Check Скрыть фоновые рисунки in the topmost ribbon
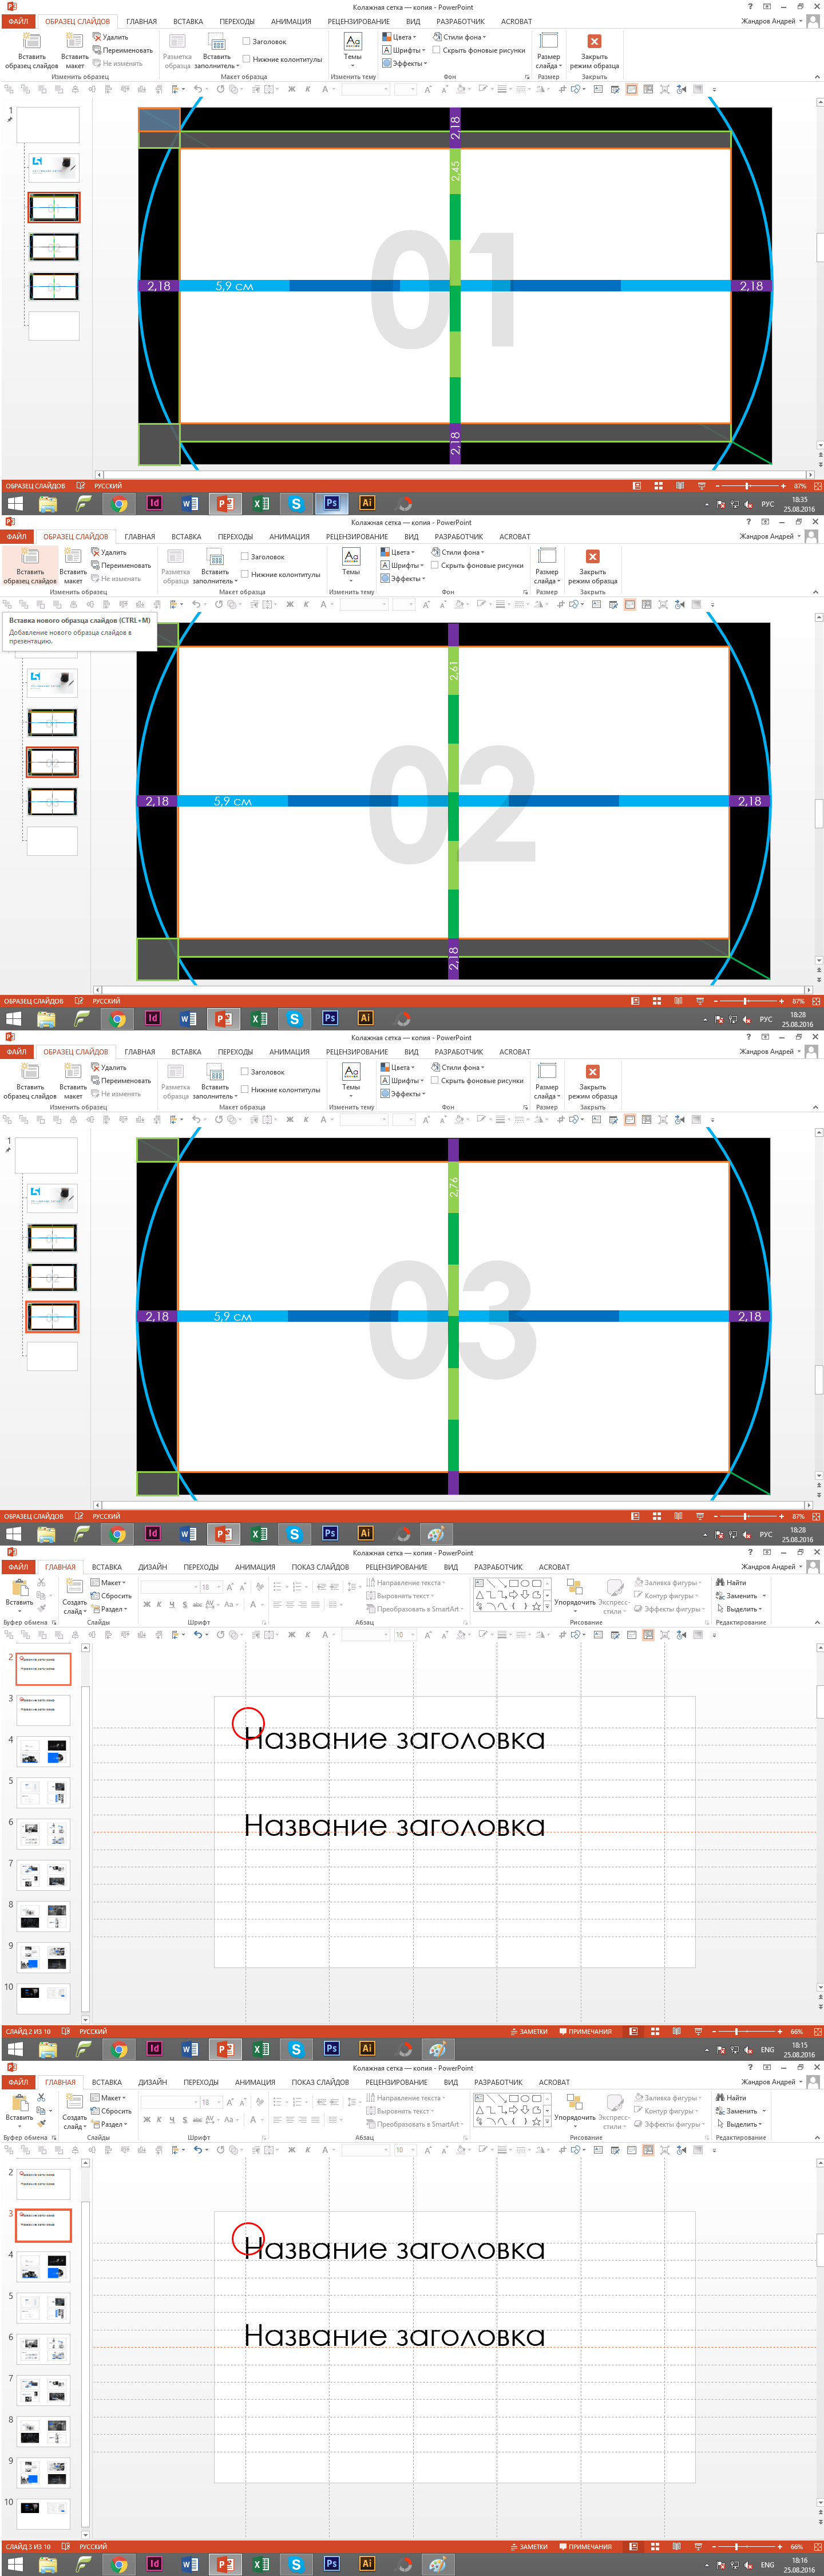 [x=436, y=50]
